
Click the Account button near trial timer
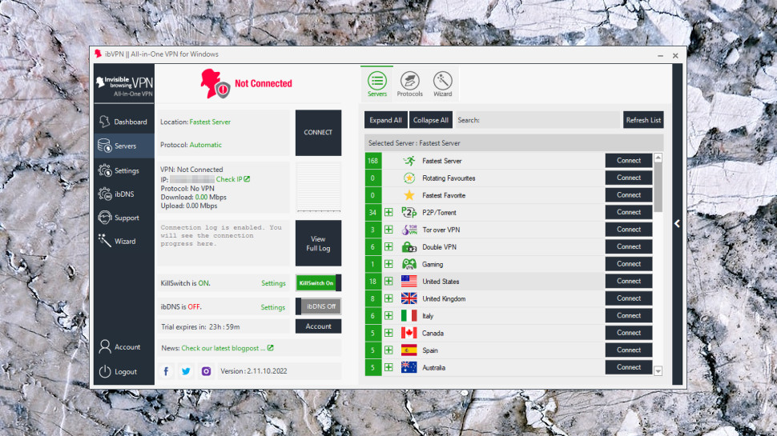(x=318, y=326)
